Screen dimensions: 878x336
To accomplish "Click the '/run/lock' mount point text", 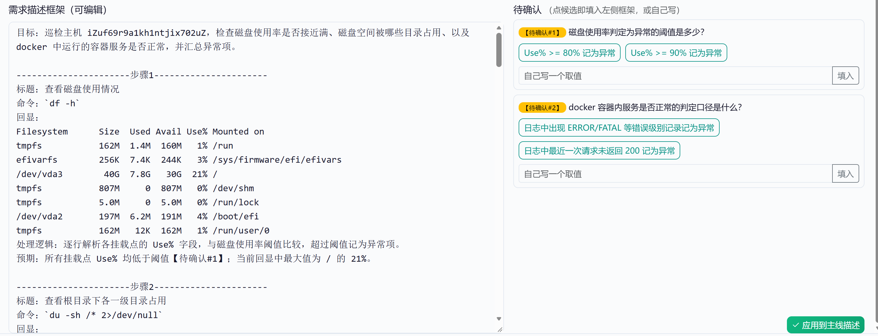I will 236,202.
